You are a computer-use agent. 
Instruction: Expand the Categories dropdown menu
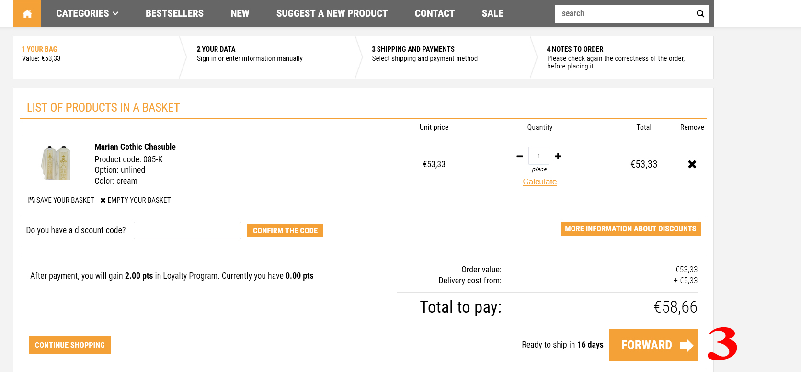pyautogui.click(x=87, y=13)
